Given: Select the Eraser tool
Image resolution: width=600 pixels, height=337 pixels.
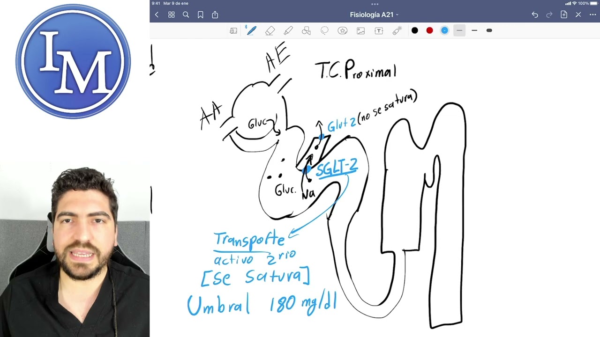Looking at the screenshot, I should (x=270, y=30).
